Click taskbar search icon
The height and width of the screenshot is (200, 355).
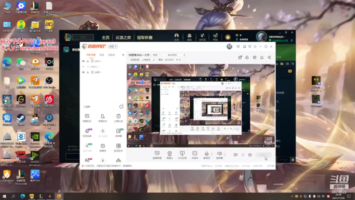(13, 196)
